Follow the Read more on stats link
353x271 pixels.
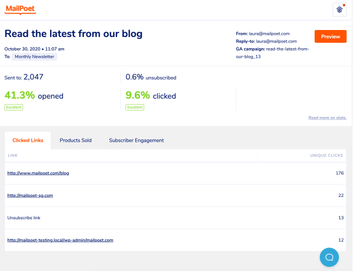327,118
